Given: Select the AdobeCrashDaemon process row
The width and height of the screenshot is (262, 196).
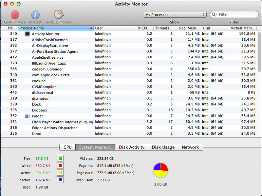Looking at the screenshot, I should 129,40.
